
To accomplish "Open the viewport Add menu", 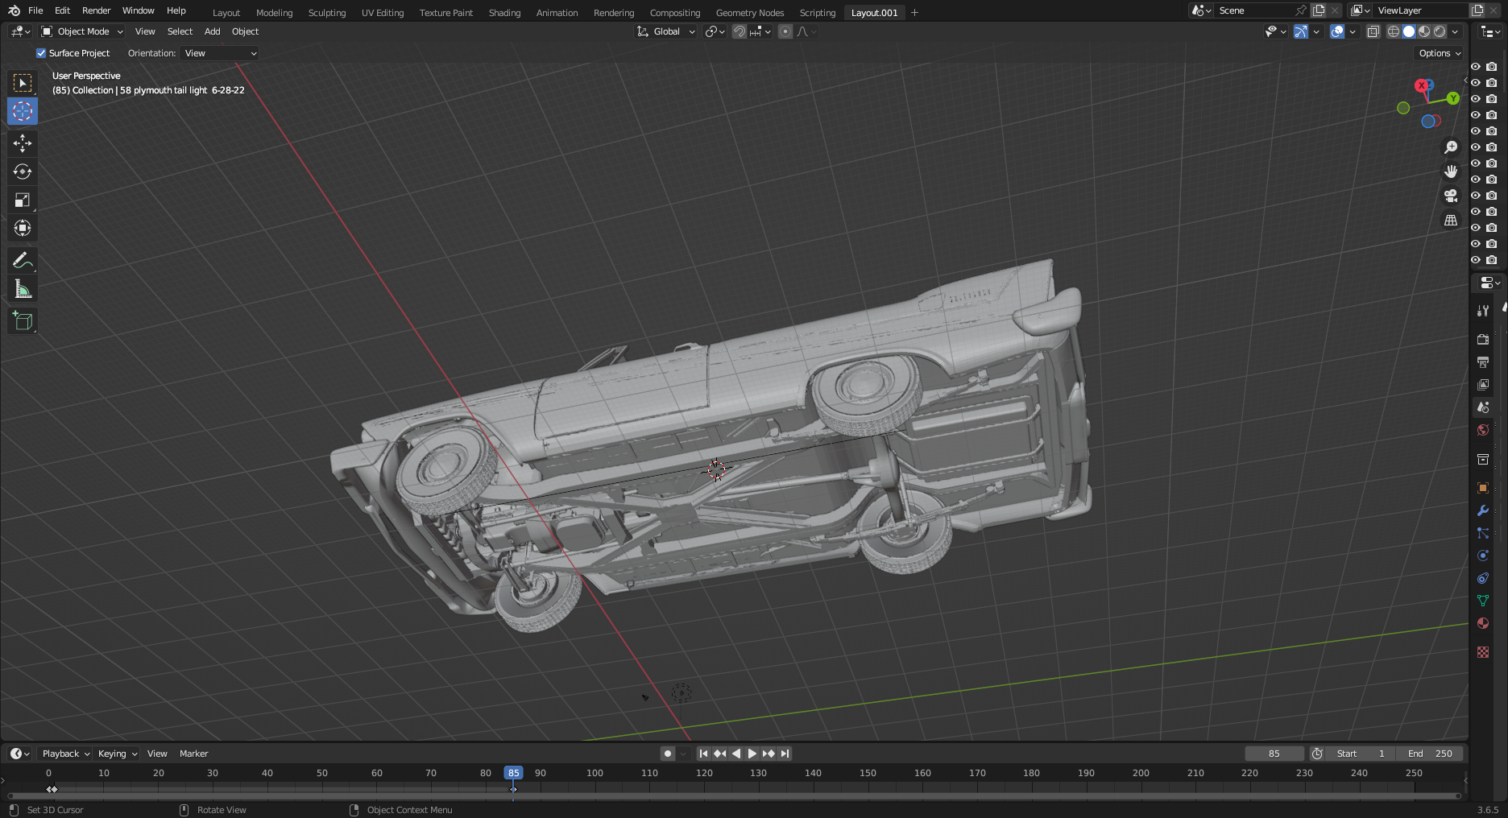I will [x=212, y=31].
